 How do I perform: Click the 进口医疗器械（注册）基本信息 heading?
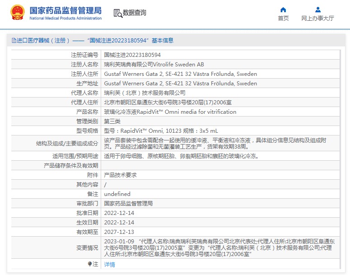tap(93, 40)
